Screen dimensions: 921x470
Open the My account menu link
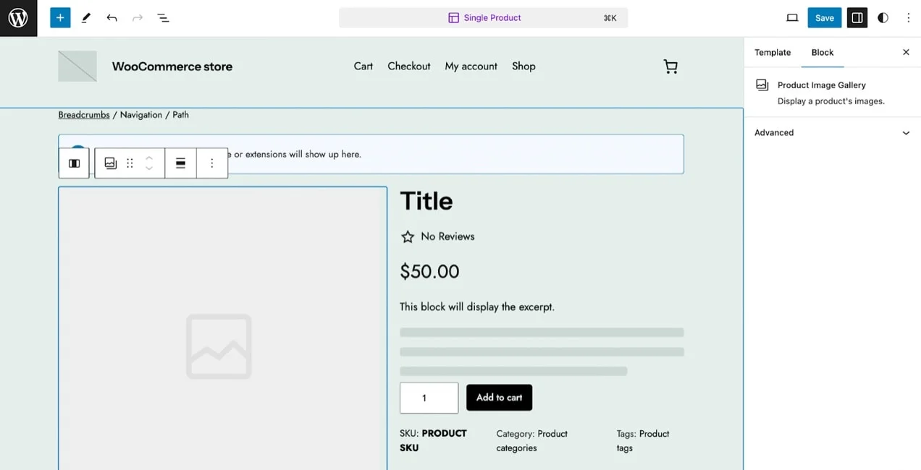471,66
